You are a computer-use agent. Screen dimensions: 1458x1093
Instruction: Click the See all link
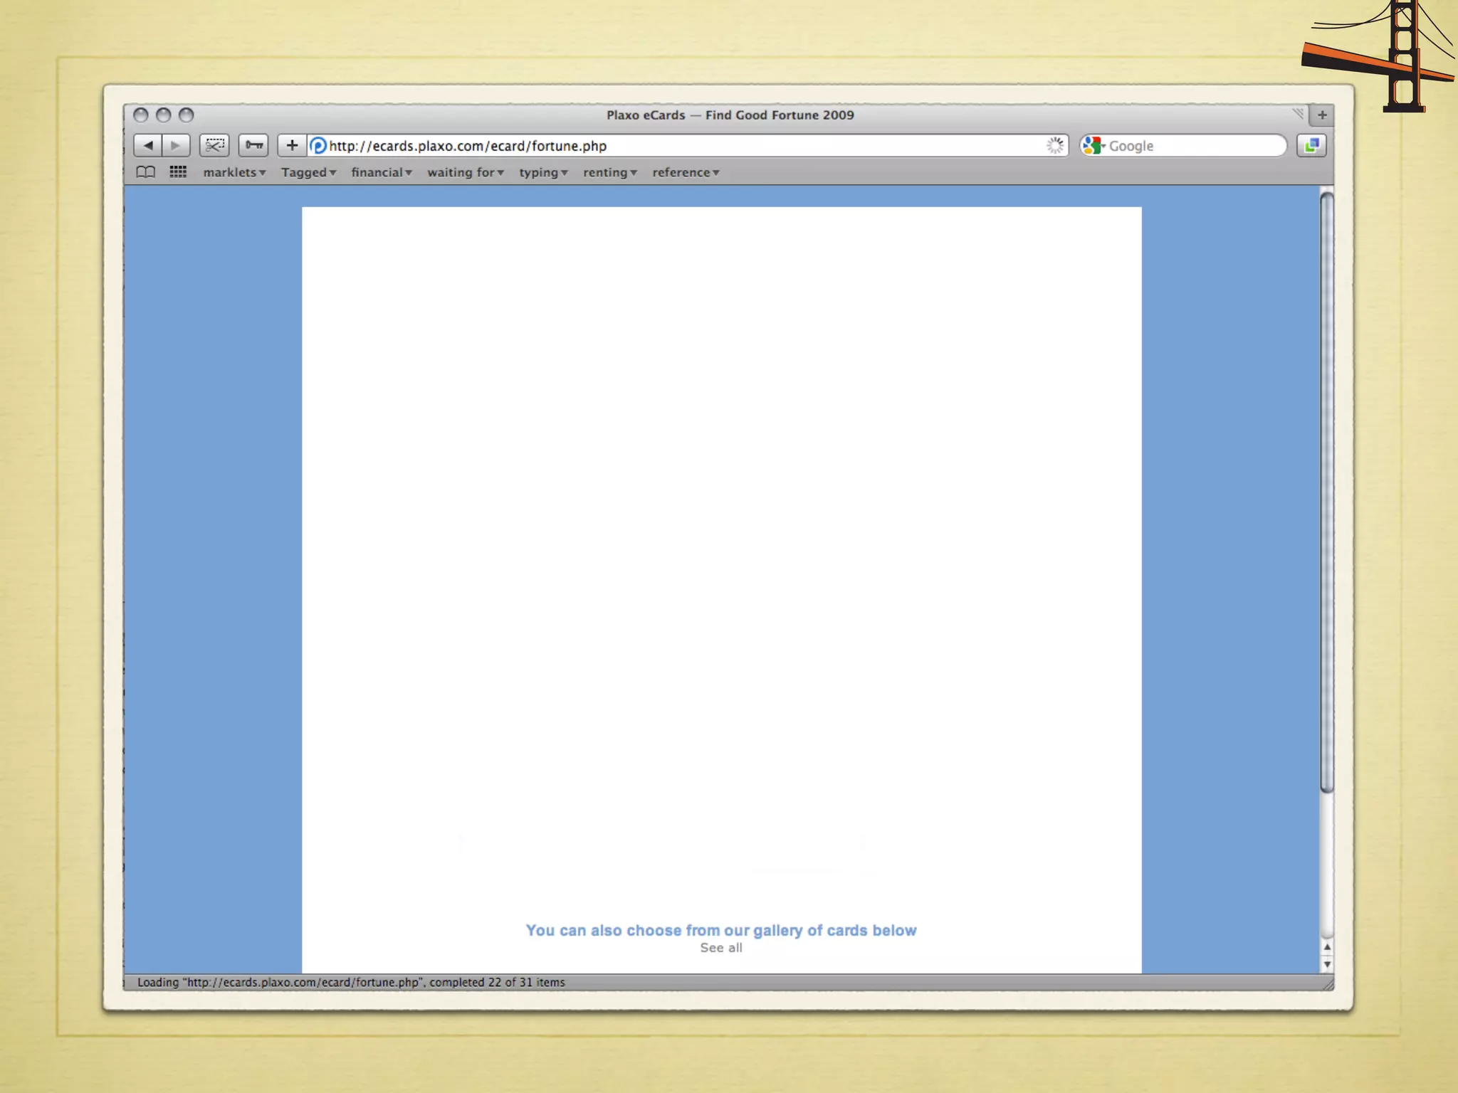[x=721, y=948]
